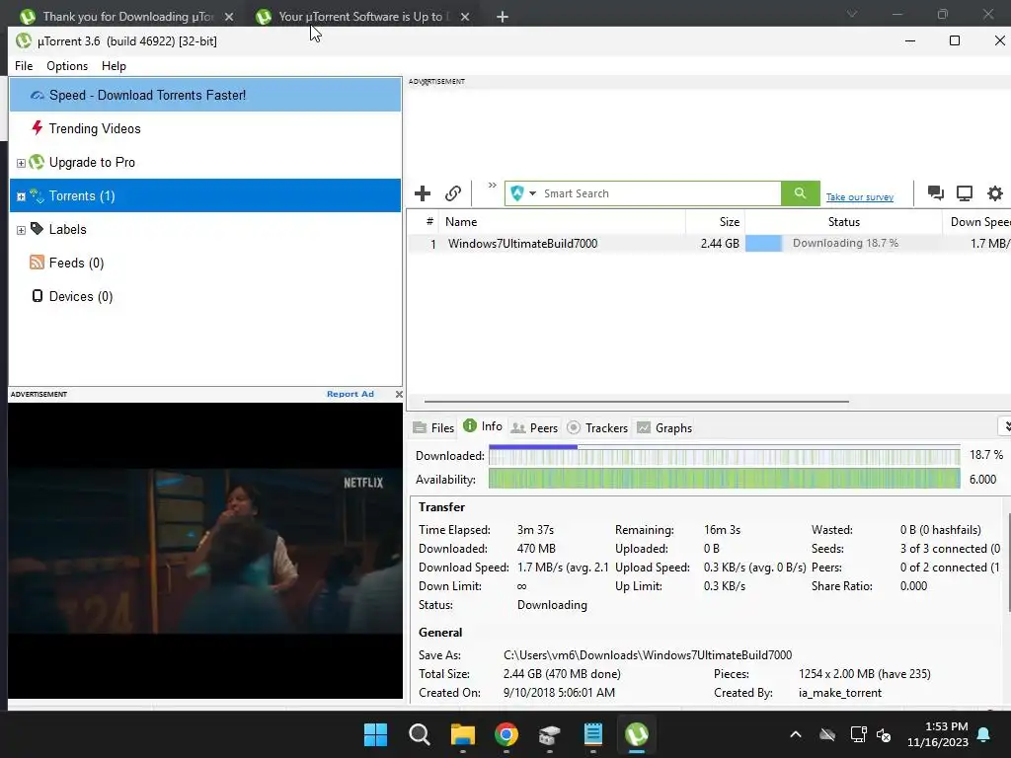Open the taskbar Search icon
The image size is (1011, 758).
[x=419, y=734]
